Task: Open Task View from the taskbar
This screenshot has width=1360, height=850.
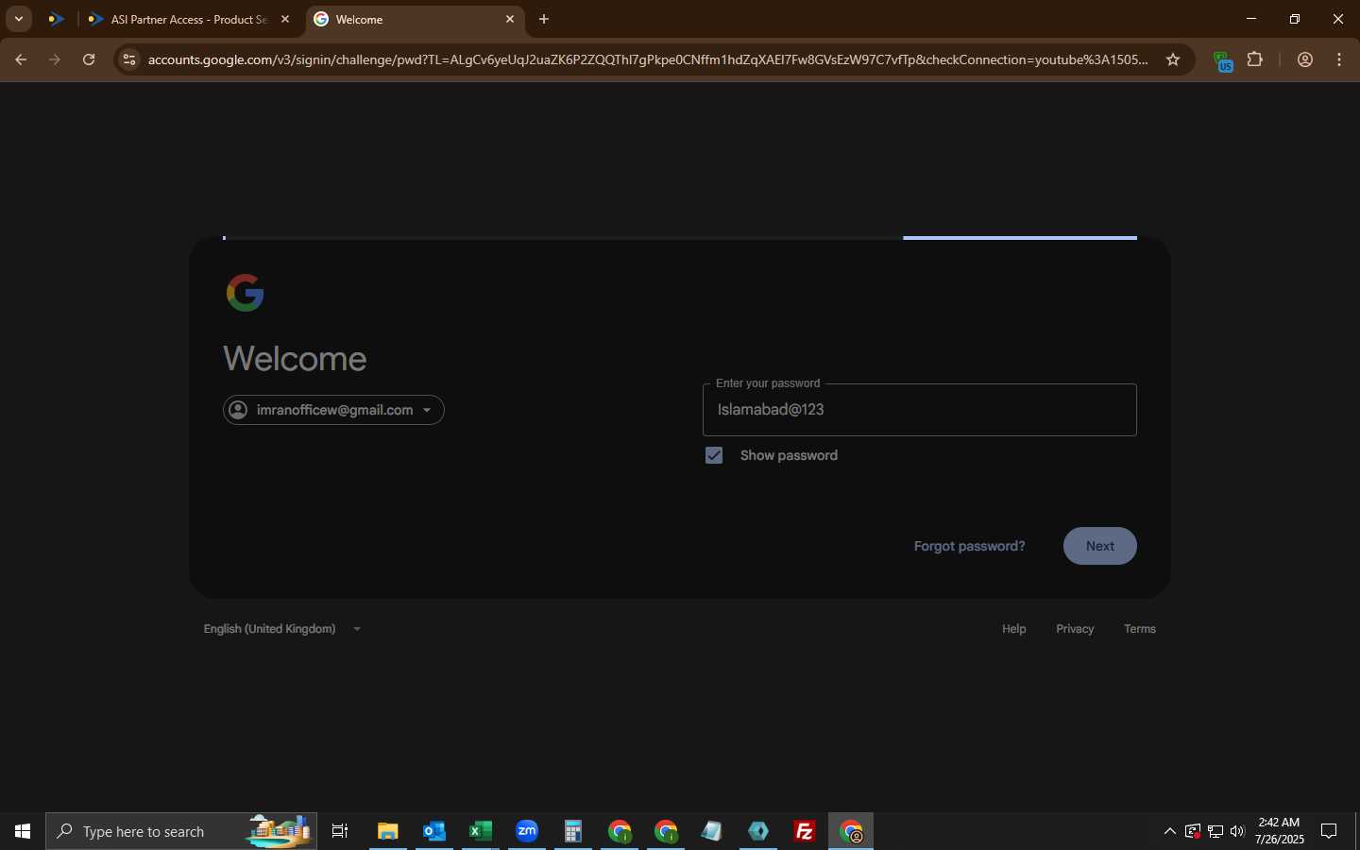Action: [340, 831]
